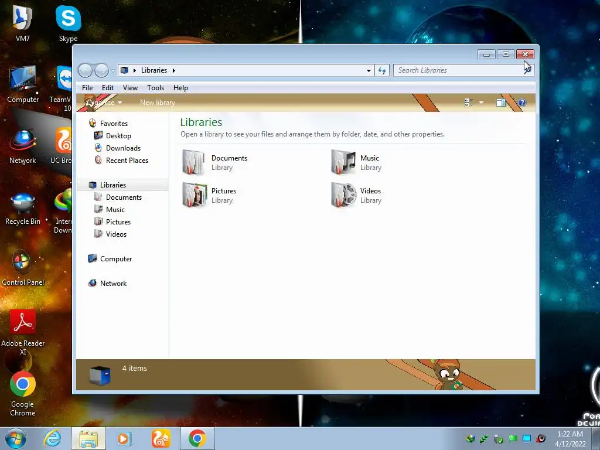
Task: Open the Pictures library icon
Action: [x=195, y=195]
